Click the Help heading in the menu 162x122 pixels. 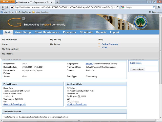pos(101,39)
